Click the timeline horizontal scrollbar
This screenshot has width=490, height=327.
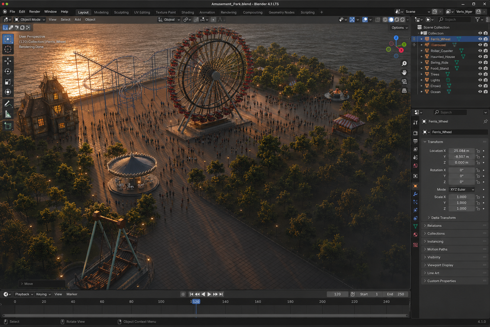(x=205, y=316)
